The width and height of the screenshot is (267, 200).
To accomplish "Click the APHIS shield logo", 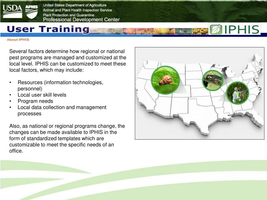I will click(32, 12).
